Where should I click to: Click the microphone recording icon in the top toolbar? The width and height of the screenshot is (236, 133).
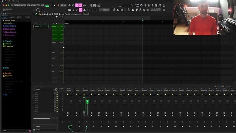coord(149,6)
